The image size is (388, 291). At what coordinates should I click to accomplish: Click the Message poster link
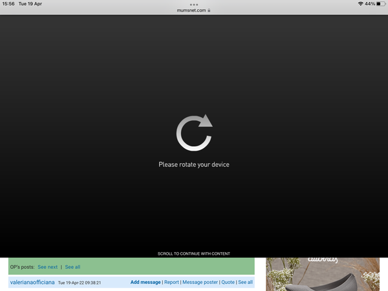coord(200,283)
